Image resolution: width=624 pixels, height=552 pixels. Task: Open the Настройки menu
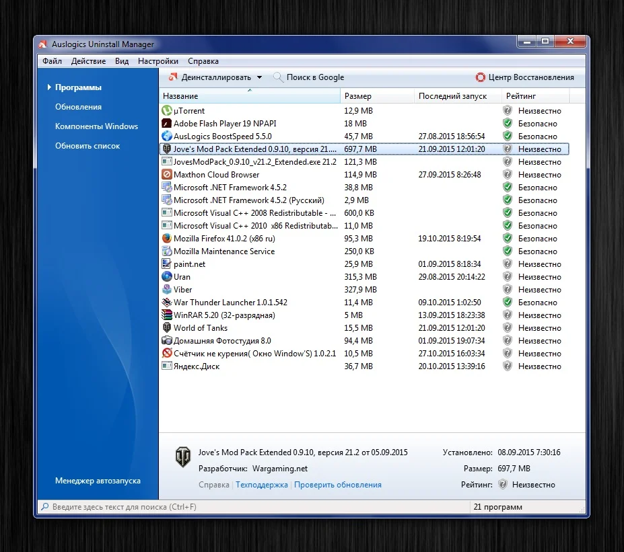(x=158, y=61)
